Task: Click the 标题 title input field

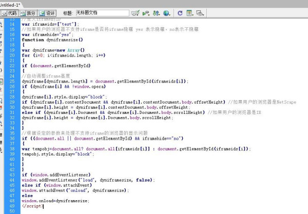Action: click(x=102, y=13)
